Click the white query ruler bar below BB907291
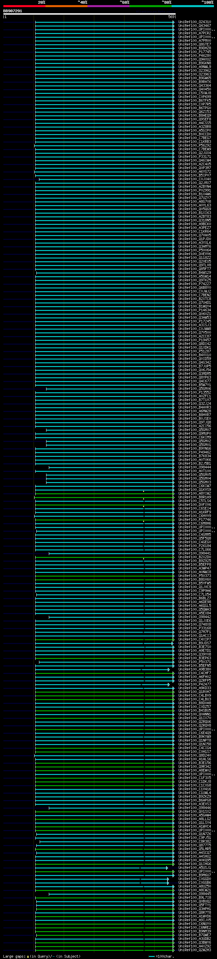Viewport: 217px width, 959px height. coord(90,14)
